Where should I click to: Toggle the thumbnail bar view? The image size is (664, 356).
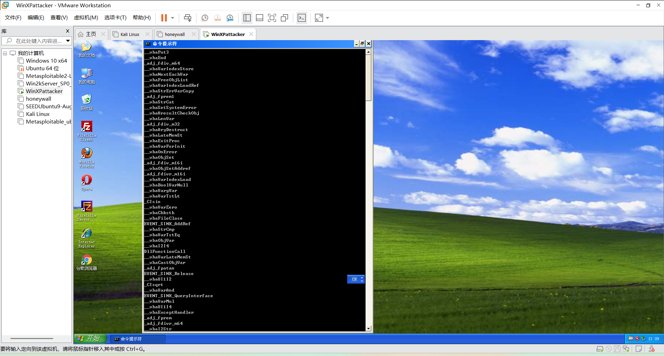pyautogui.click(x=259, y=18)
